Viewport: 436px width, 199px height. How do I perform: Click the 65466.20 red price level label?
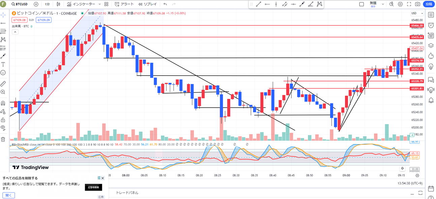coord(417,26)
